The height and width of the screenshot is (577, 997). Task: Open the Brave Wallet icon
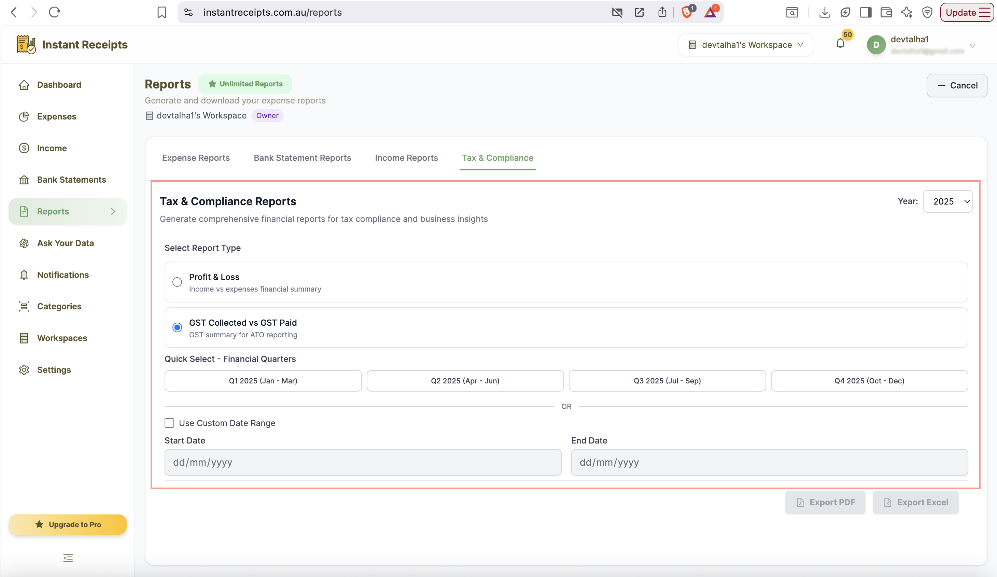click(886, 12)
